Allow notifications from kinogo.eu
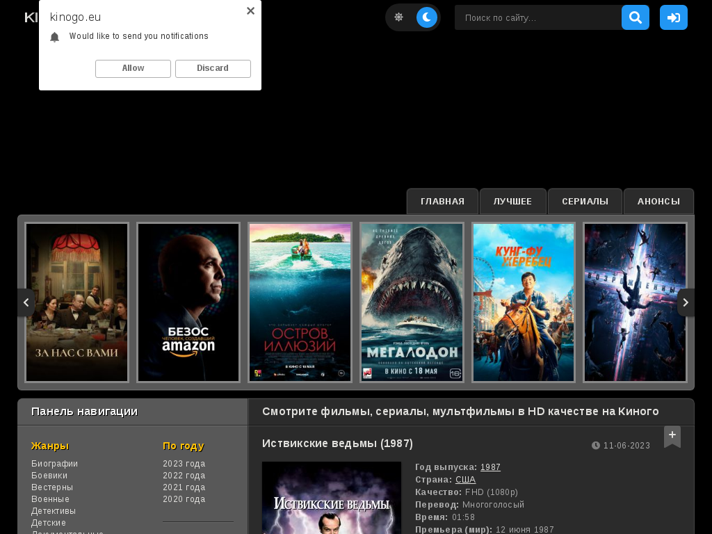712x534 pixels. coord(133,69)
